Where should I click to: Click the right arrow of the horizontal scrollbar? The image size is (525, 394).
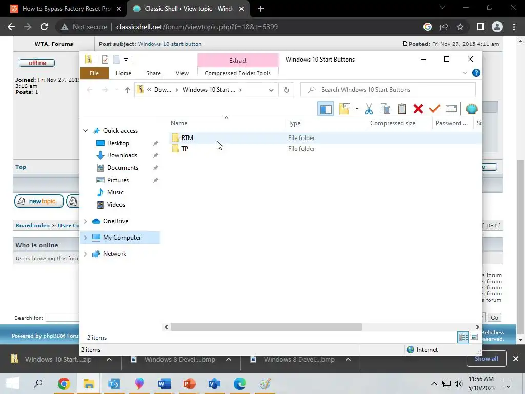[x=477, y=327]
